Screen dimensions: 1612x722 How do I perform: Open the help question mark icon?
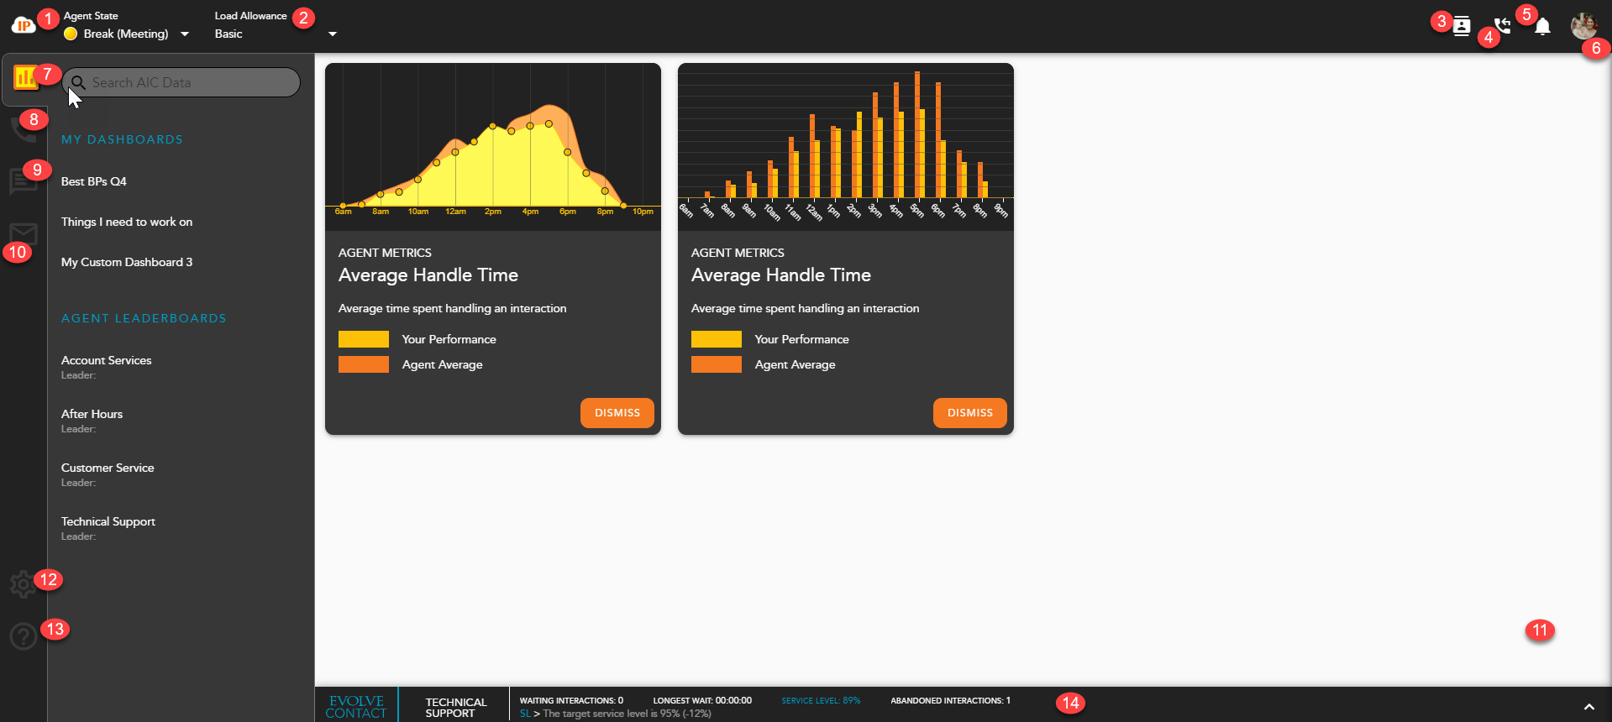(x=23, y=636)
